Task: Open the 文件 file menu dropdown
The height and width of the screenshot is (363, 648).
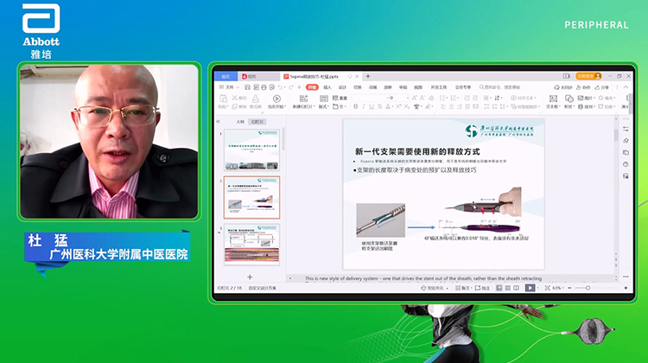Action: click(x=228, y=87)
